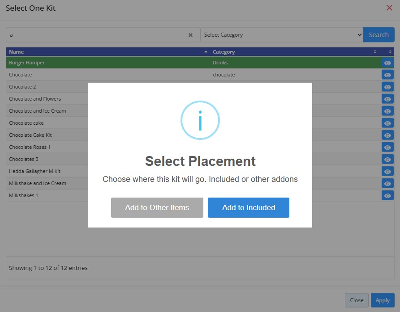
Task: Show Chocolates 3 kit via eye icon
Action: [387, 159]
